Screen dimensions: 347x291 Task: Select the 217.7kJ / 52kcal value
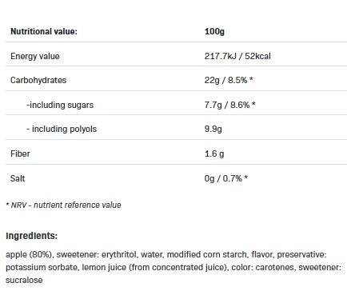click(x=237, y=56)
